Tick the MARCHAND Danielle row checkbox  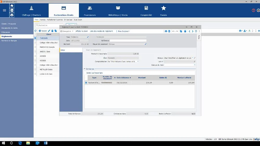[35, 47]
